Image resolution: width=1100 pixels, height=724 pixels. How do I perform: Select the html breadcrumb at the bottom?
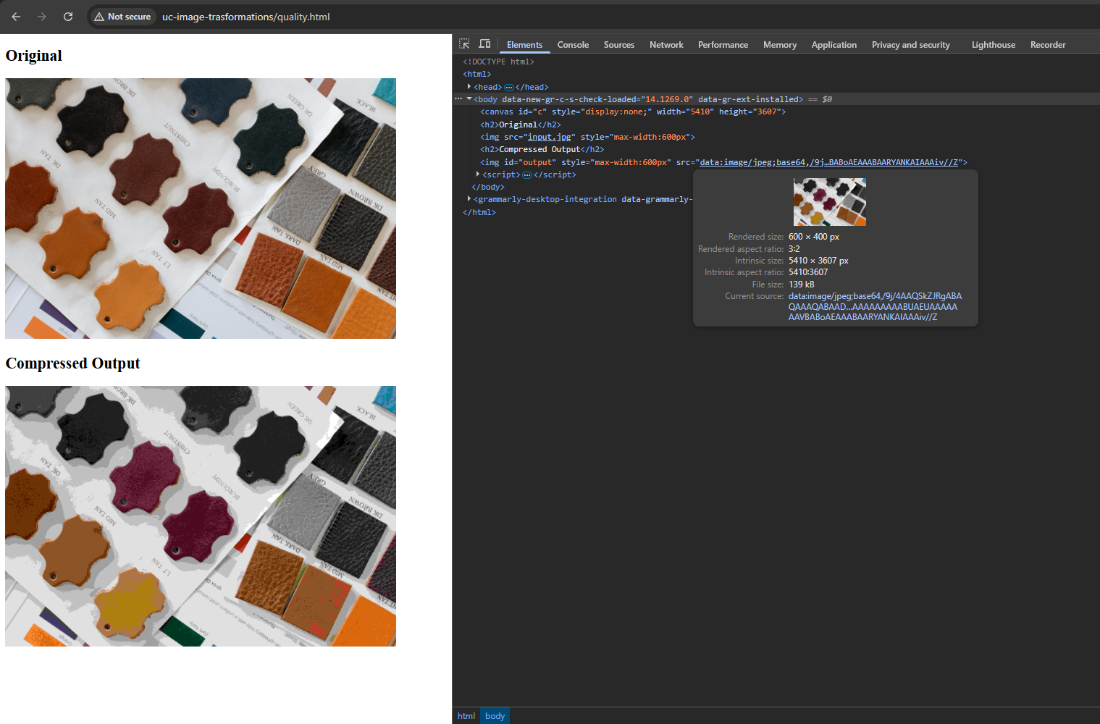(x=466, y=716)
